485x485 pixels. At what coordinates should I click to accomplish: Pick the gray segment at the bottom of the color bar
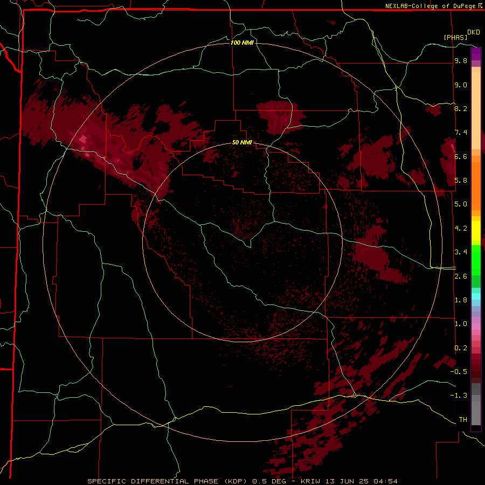point(476,411)
